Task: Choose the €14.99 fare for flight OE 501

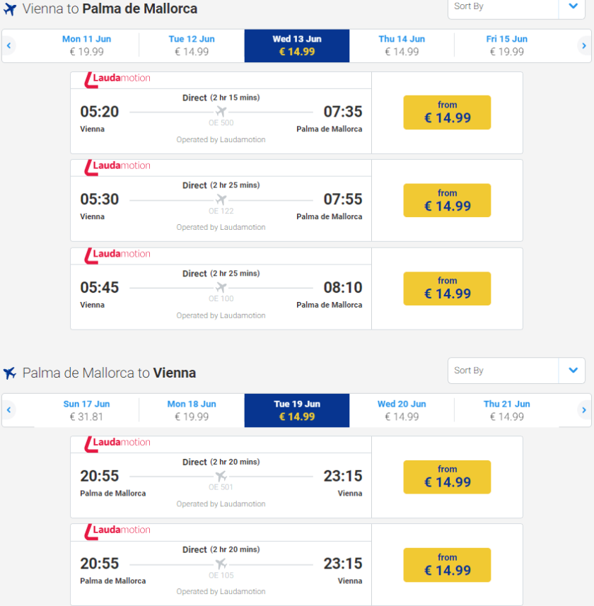Action: [447, 477]
